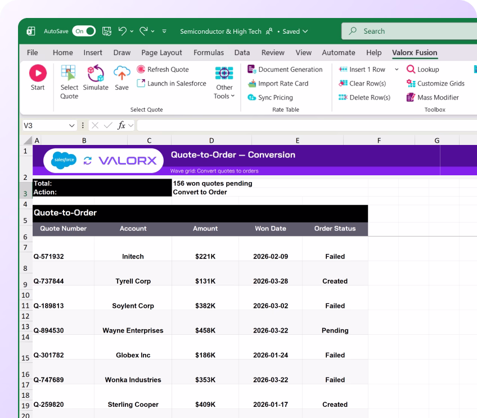Click the save workbook icon in title bar
The image size is (477, 418).
tap(106, 31)
